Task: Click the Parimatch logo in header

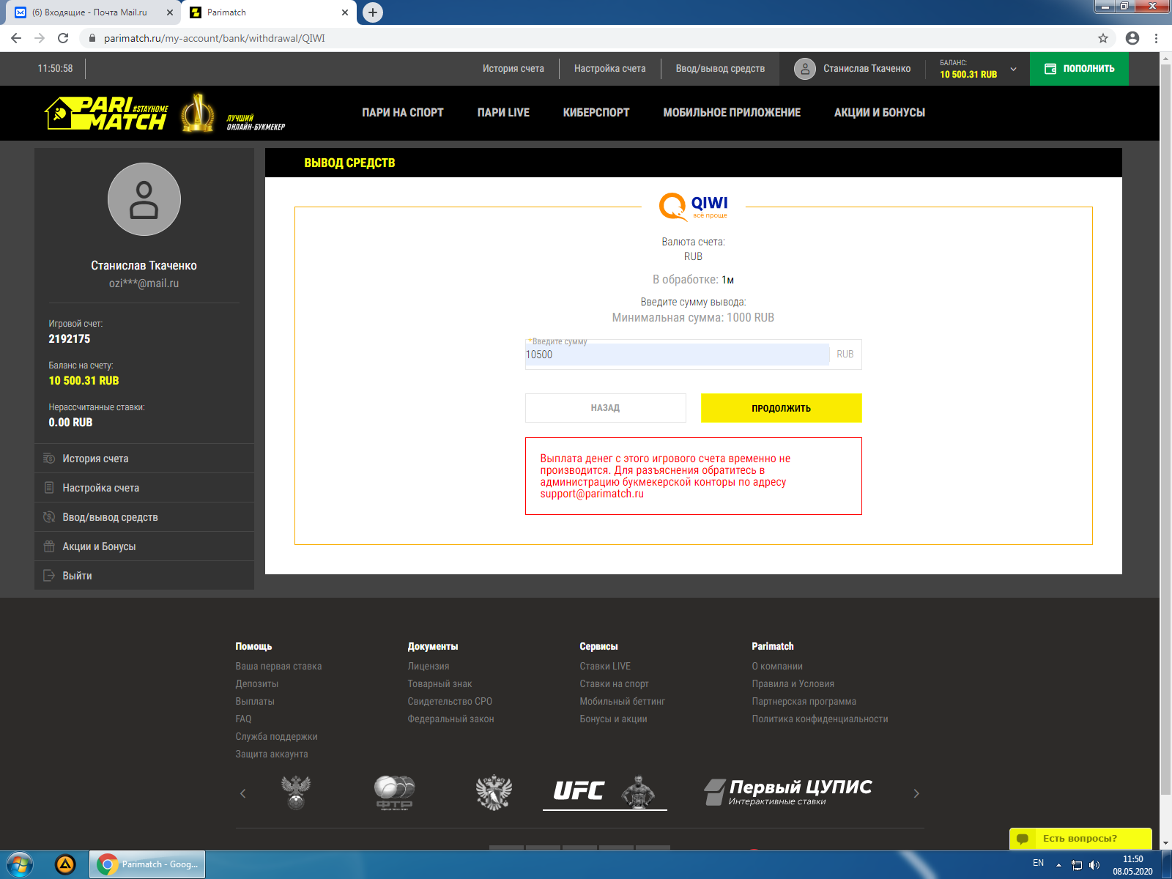Action: point(107,114)
